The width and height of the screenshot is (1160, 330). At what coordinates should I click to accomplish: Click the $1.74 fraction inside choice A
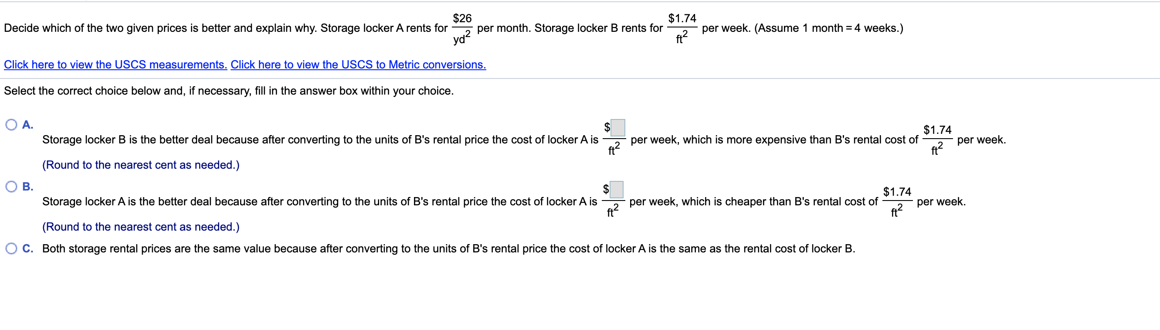click(x=937, y=139)
